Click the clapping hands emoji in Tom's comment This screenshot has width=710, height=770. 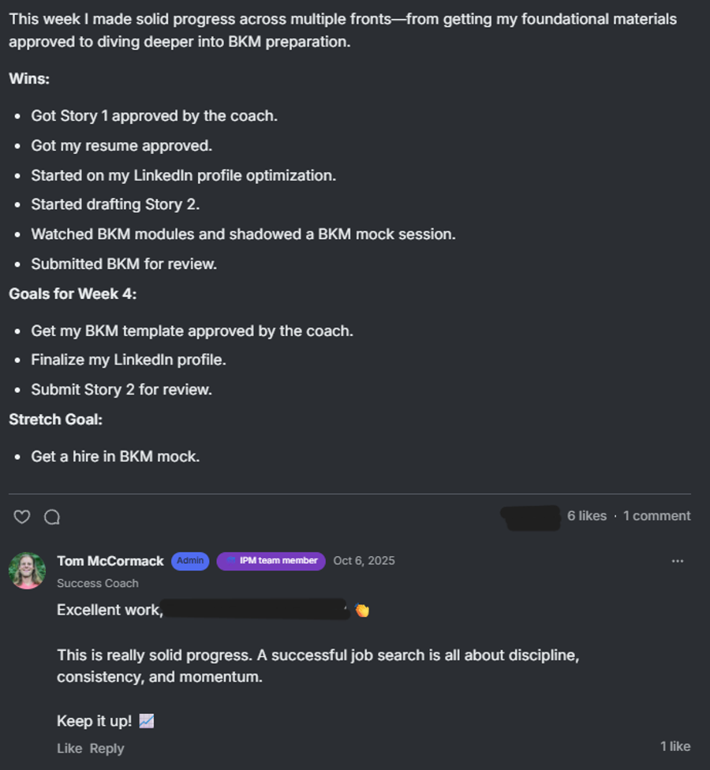pos(362,609)
